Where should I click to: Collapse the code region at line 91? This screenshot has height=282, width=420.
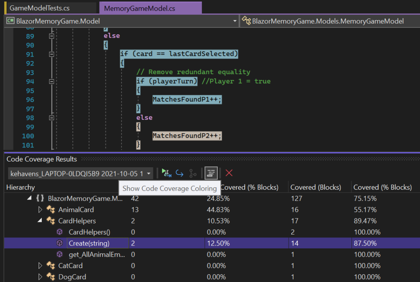coord(52,54)
